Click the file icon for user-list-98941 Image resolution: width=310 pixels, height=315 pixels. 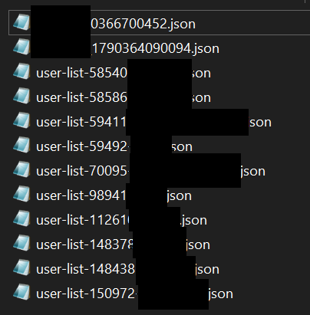(21, 194)
